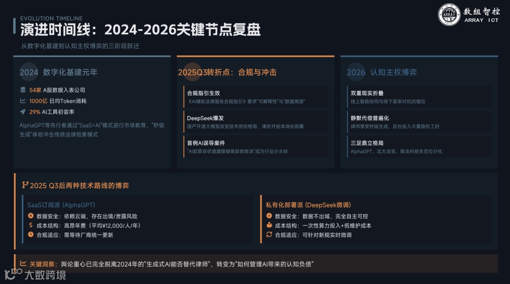Open the 双重现实折叠 card
Screen dimensions: 510x284
click(419, 97)
